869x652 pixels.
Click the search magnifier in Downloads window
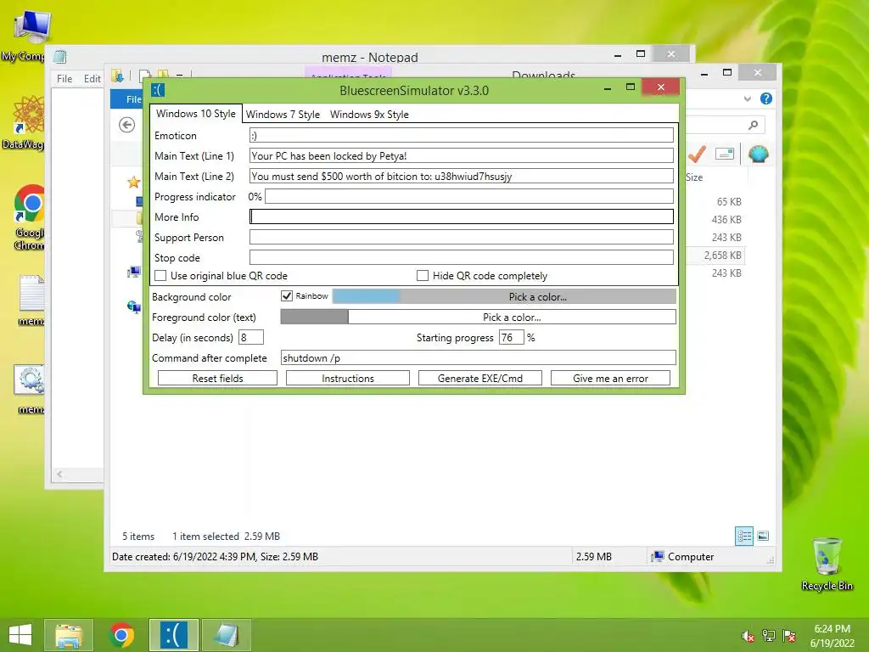coord(753,126)
